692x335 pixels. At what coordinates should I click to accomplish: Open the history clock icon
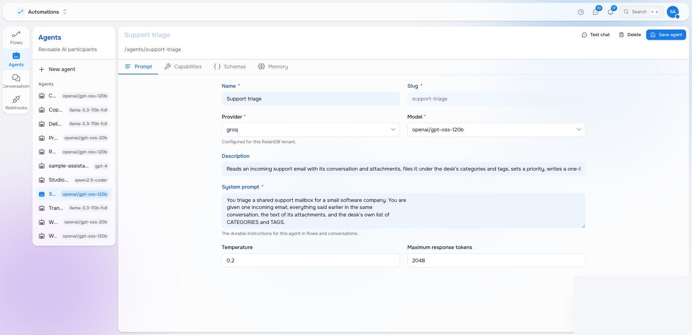(581, 12)
